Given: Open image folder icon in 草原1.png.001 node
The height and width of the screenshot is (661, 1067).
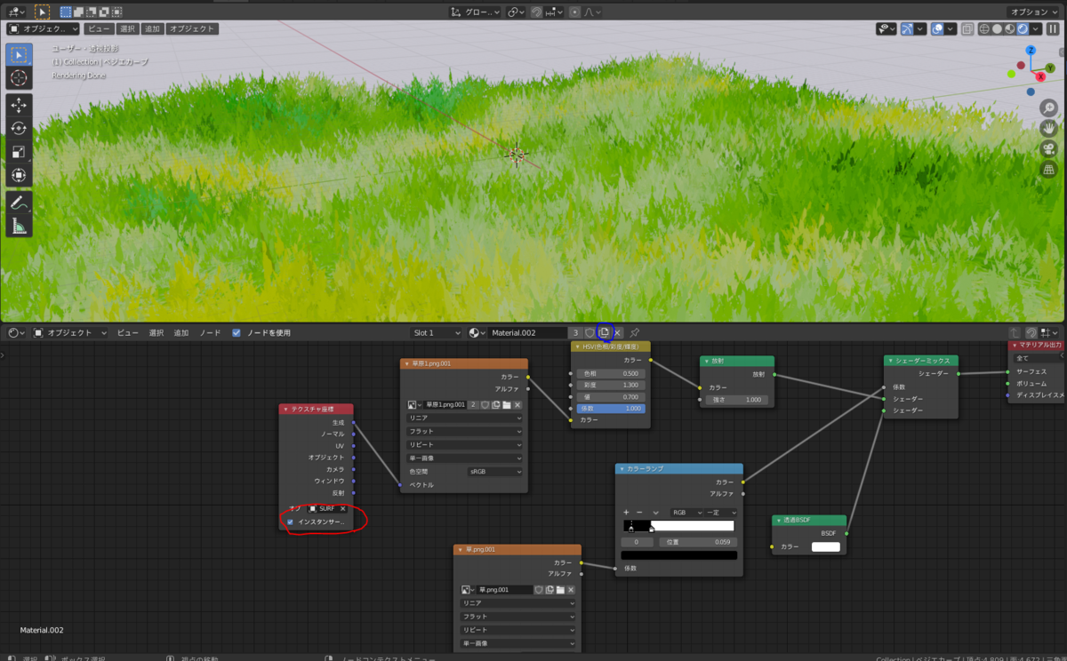Looking at the screenshot, I should click(506, 404).
